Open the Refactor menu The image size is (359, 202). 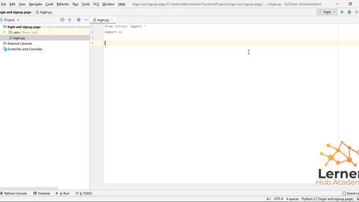coord(63,4)
